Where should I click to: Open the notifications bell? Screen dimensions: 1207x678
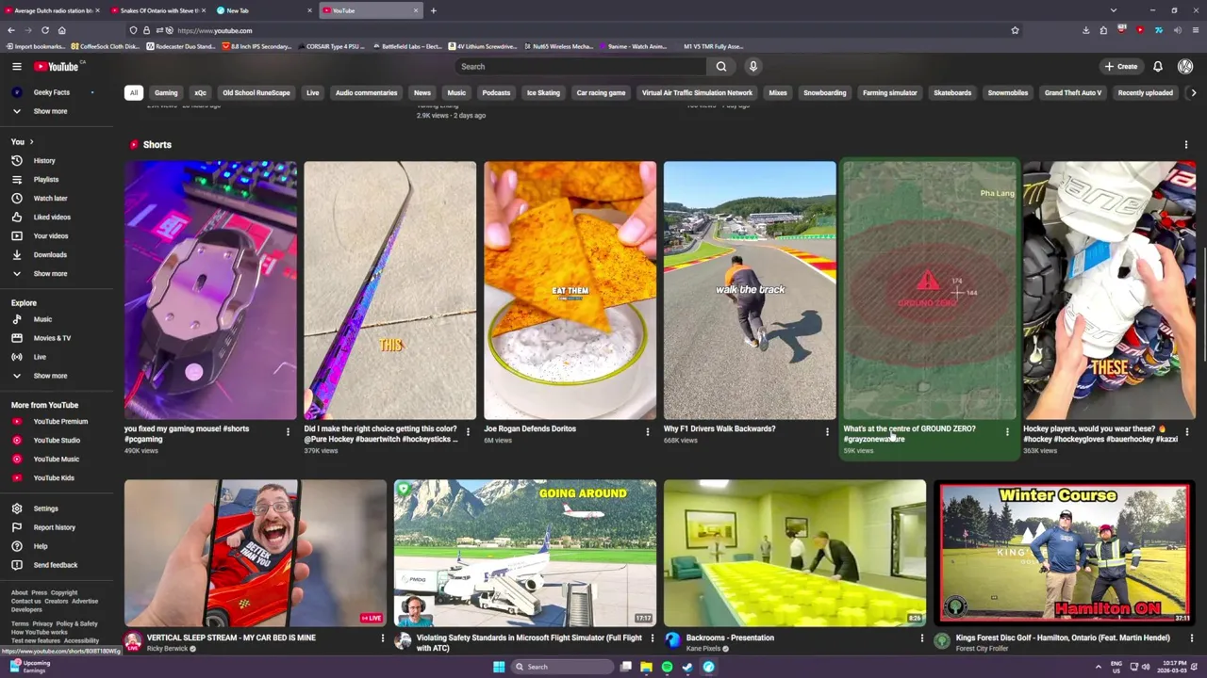pos(1157,66)
